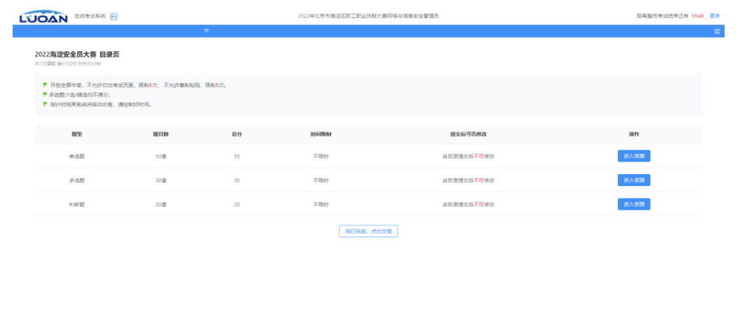Exit fullscreen using the collapse icon
The width and height of the screenshot is (740, 326).
(717, 31)
